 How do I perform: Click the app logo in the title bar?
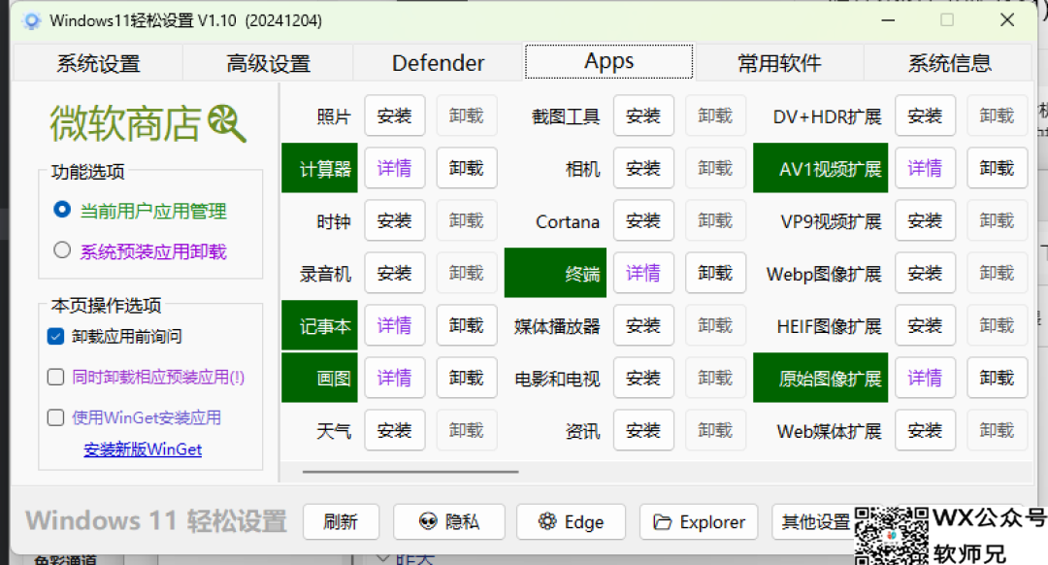pos(31,20)
